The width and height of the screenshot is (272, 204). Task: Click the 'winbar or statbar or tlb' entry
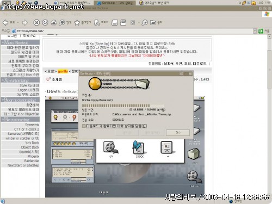(22, 138)
